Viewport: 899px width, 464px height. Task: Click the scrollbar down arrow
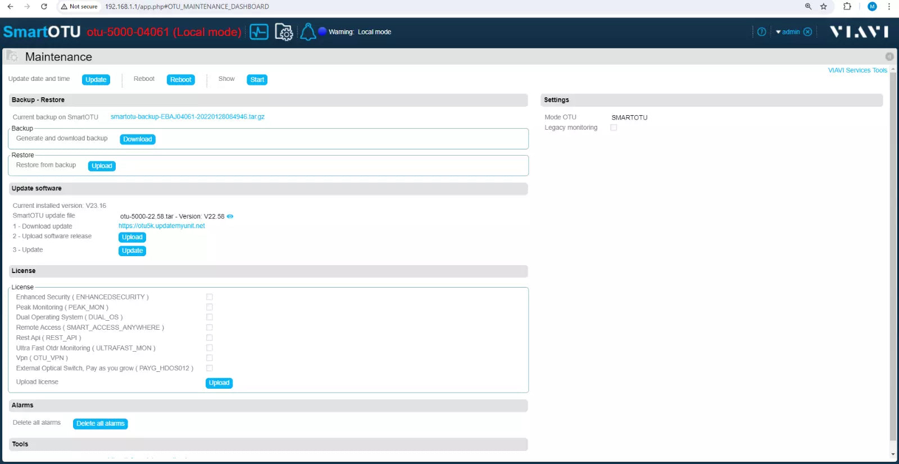893,454
